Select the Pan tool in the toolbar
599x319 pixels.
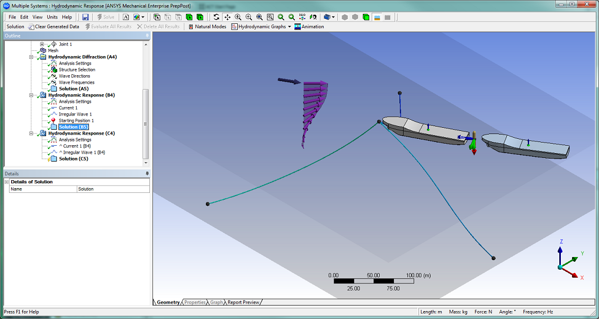228,16
